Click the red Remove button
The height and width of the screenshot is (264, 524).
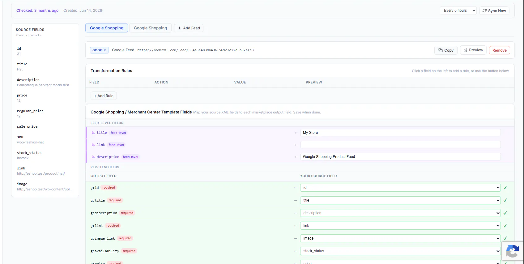click(x=499, y=50)
